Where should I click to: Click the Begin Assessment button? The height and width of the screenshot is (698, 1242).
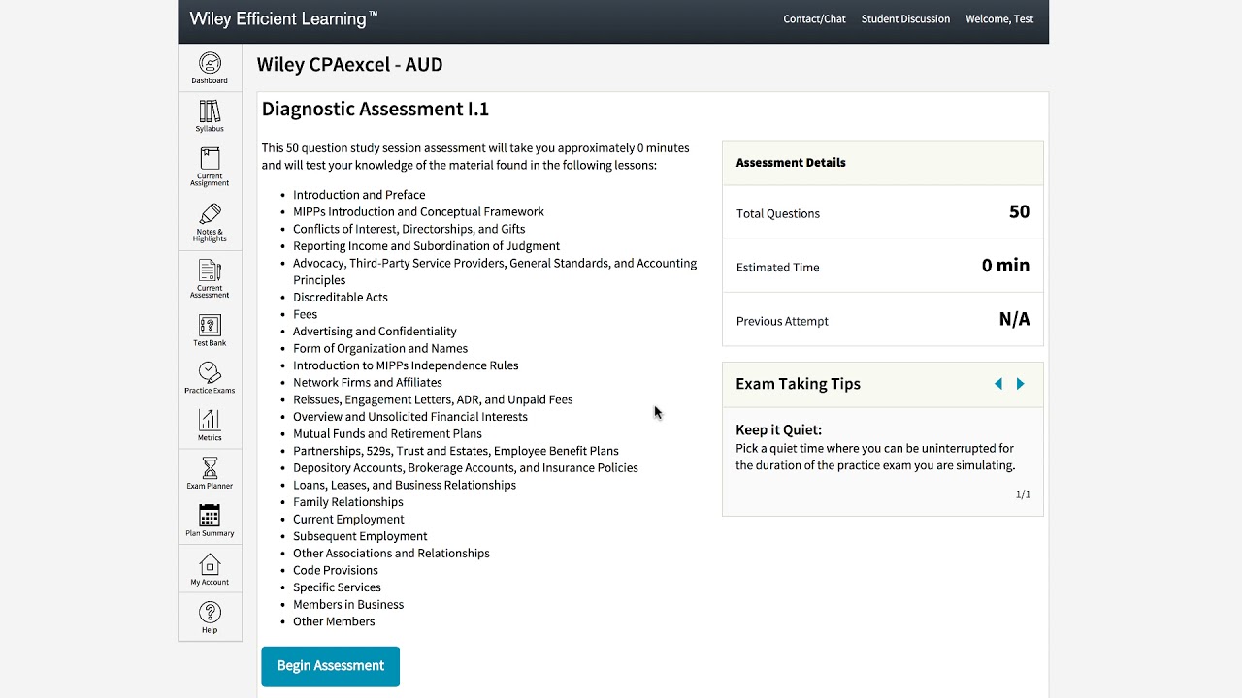(330, 666)
